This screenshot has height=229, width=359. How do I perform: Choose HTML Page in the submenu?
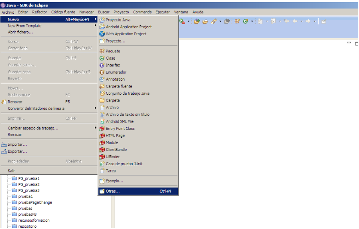[138, 136]
